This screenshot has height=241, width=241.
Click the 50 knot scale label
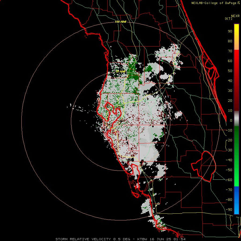230,71
